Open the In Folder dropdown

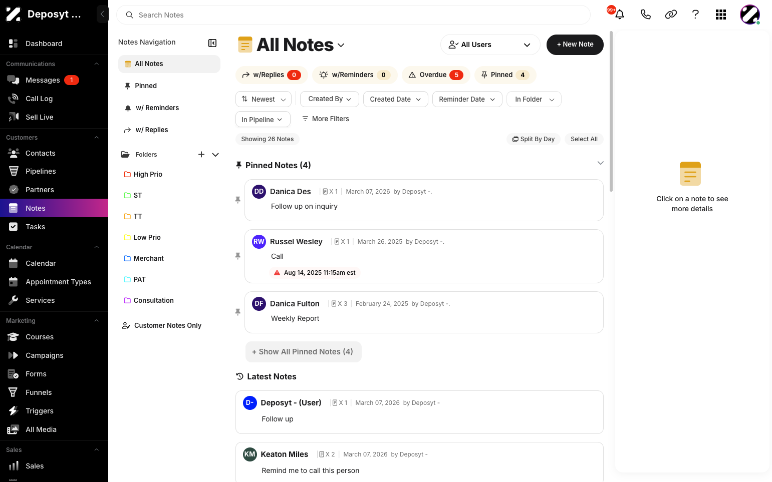click(534, 99)
